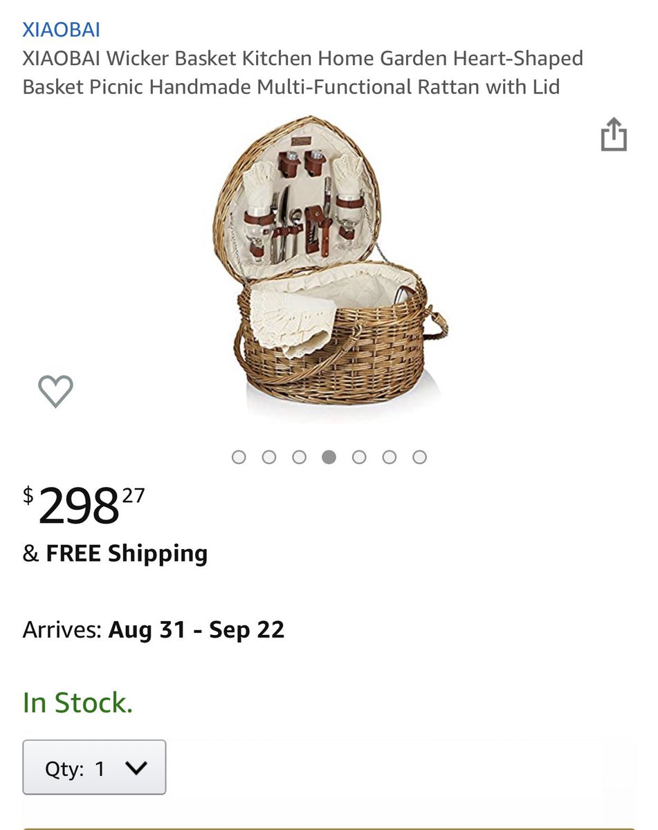658x830 pixels.
Task: Tap the Aug 31 - Sep 22 arrival dates
Action: pos(197,629)
